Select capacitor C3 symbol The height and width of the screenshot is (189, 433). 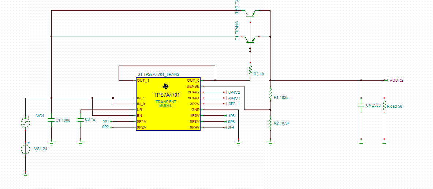[x=81, y=121]
